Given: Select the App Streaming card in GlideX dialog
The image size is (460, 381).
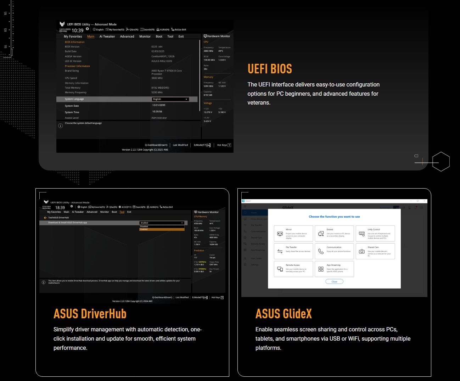Looking at the screenshot, I should (334, 269).
